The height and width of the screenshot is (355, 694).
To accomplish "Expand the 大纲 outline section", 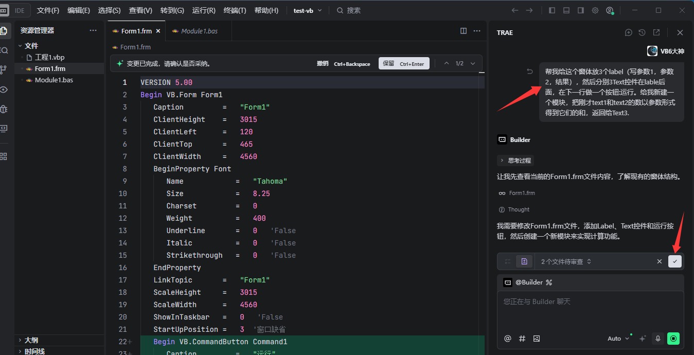I will (x=31, y=340).
